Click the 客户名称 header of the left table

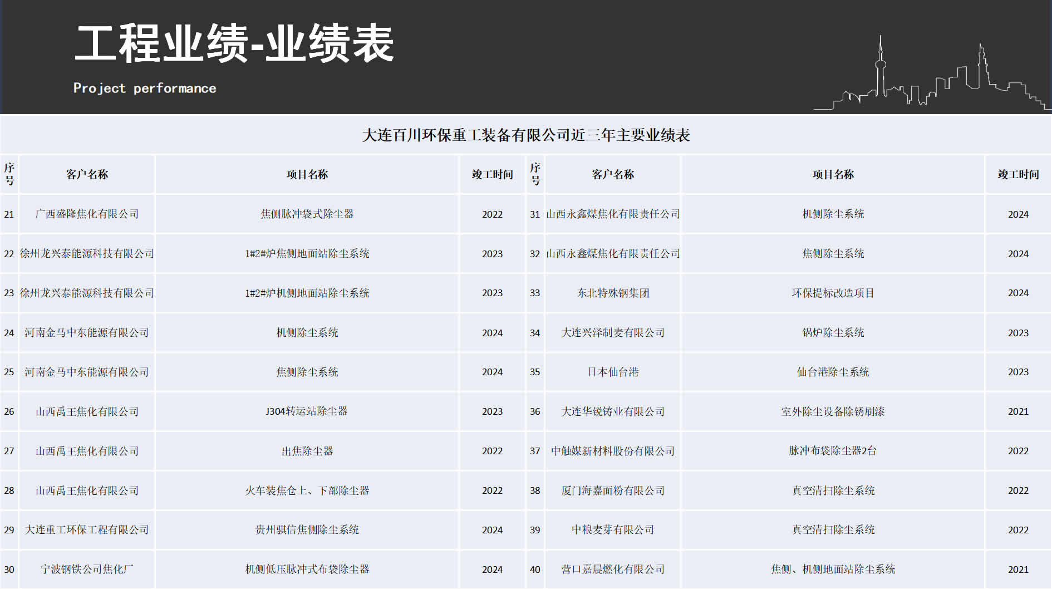click(86, 174)
